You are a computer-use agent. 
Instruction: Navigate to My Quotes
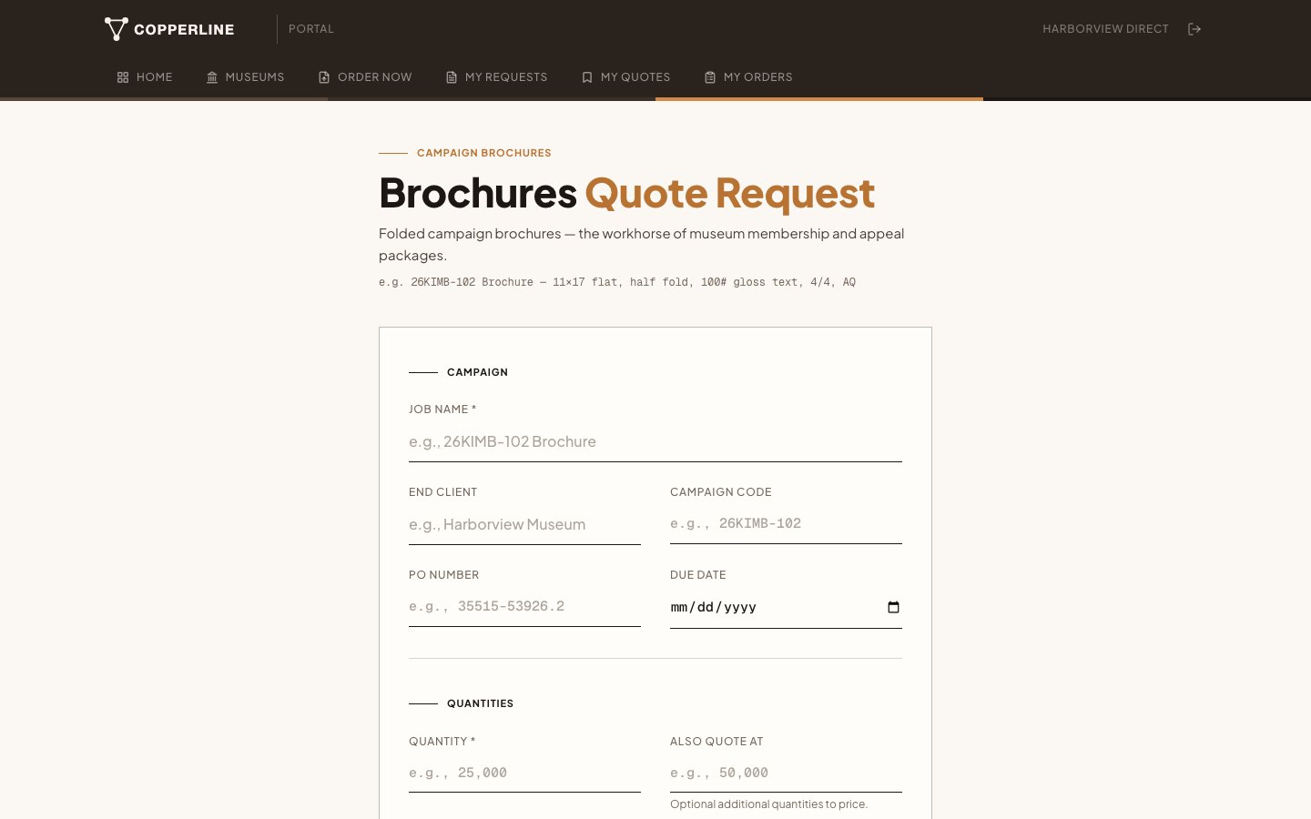click(x=626, y=77)
